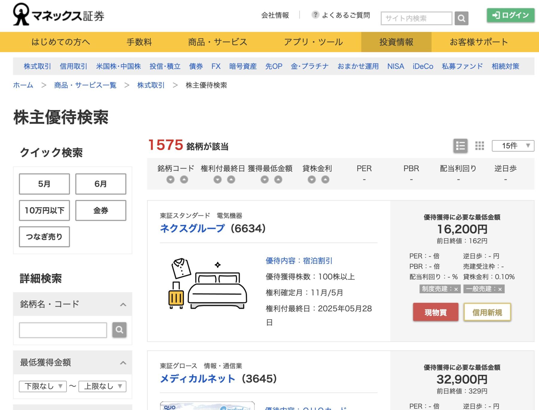This screenshot has height=410, width=539.
Task: Open the ネクスグループ stock link
Action: (x=192, y=229)
